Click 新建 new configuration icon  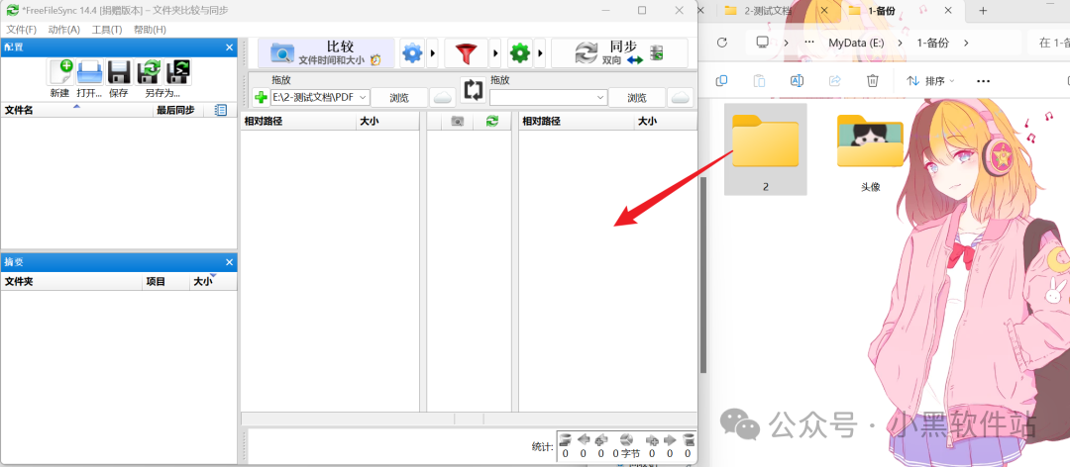[60, 72]
